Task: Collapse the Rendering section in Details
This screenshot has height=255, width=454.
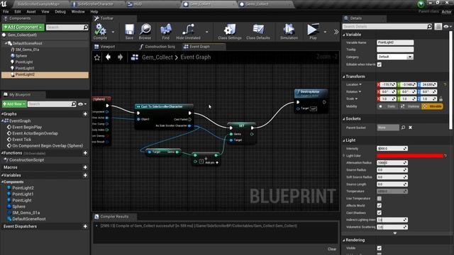Action: pos(344,240)
